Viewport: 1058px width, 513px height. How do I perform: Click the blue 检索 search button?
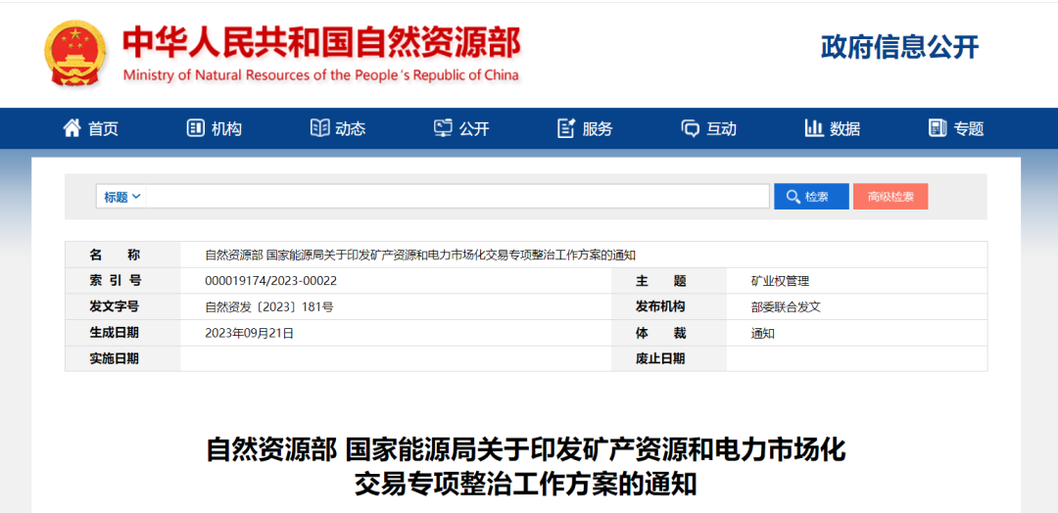(812, 197)
